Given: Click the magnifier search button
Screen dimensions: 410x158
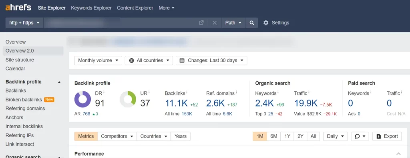Looking at the screenshot, I should [251, 23].
